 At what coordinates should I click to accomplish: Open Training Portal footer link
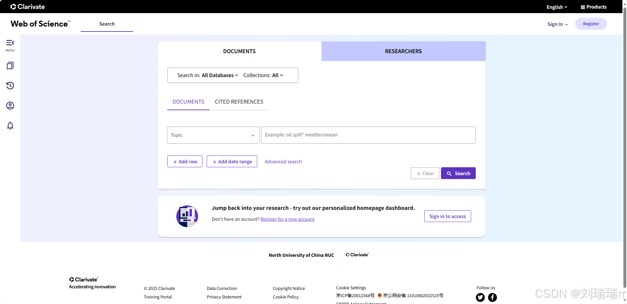tap(158, 297)
